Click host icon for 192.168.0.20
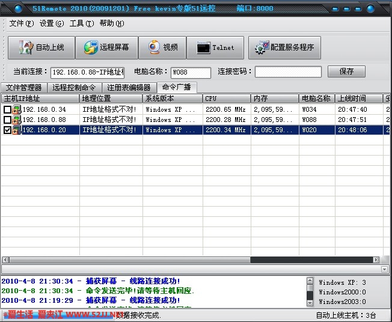This screenshot has height=322, width=392. (x=17, y=130)
